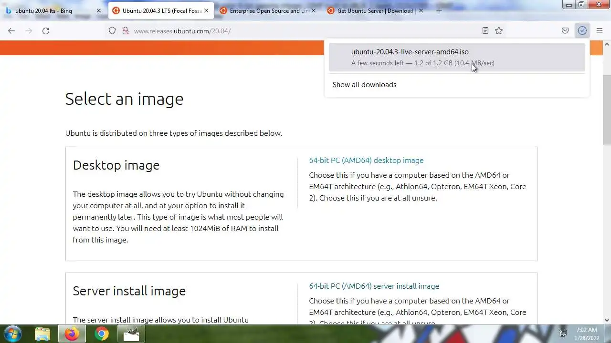Open the Save to Pocket icon
Screen dimensions: 611x343
pyautogui.click(x=565, y=30)
